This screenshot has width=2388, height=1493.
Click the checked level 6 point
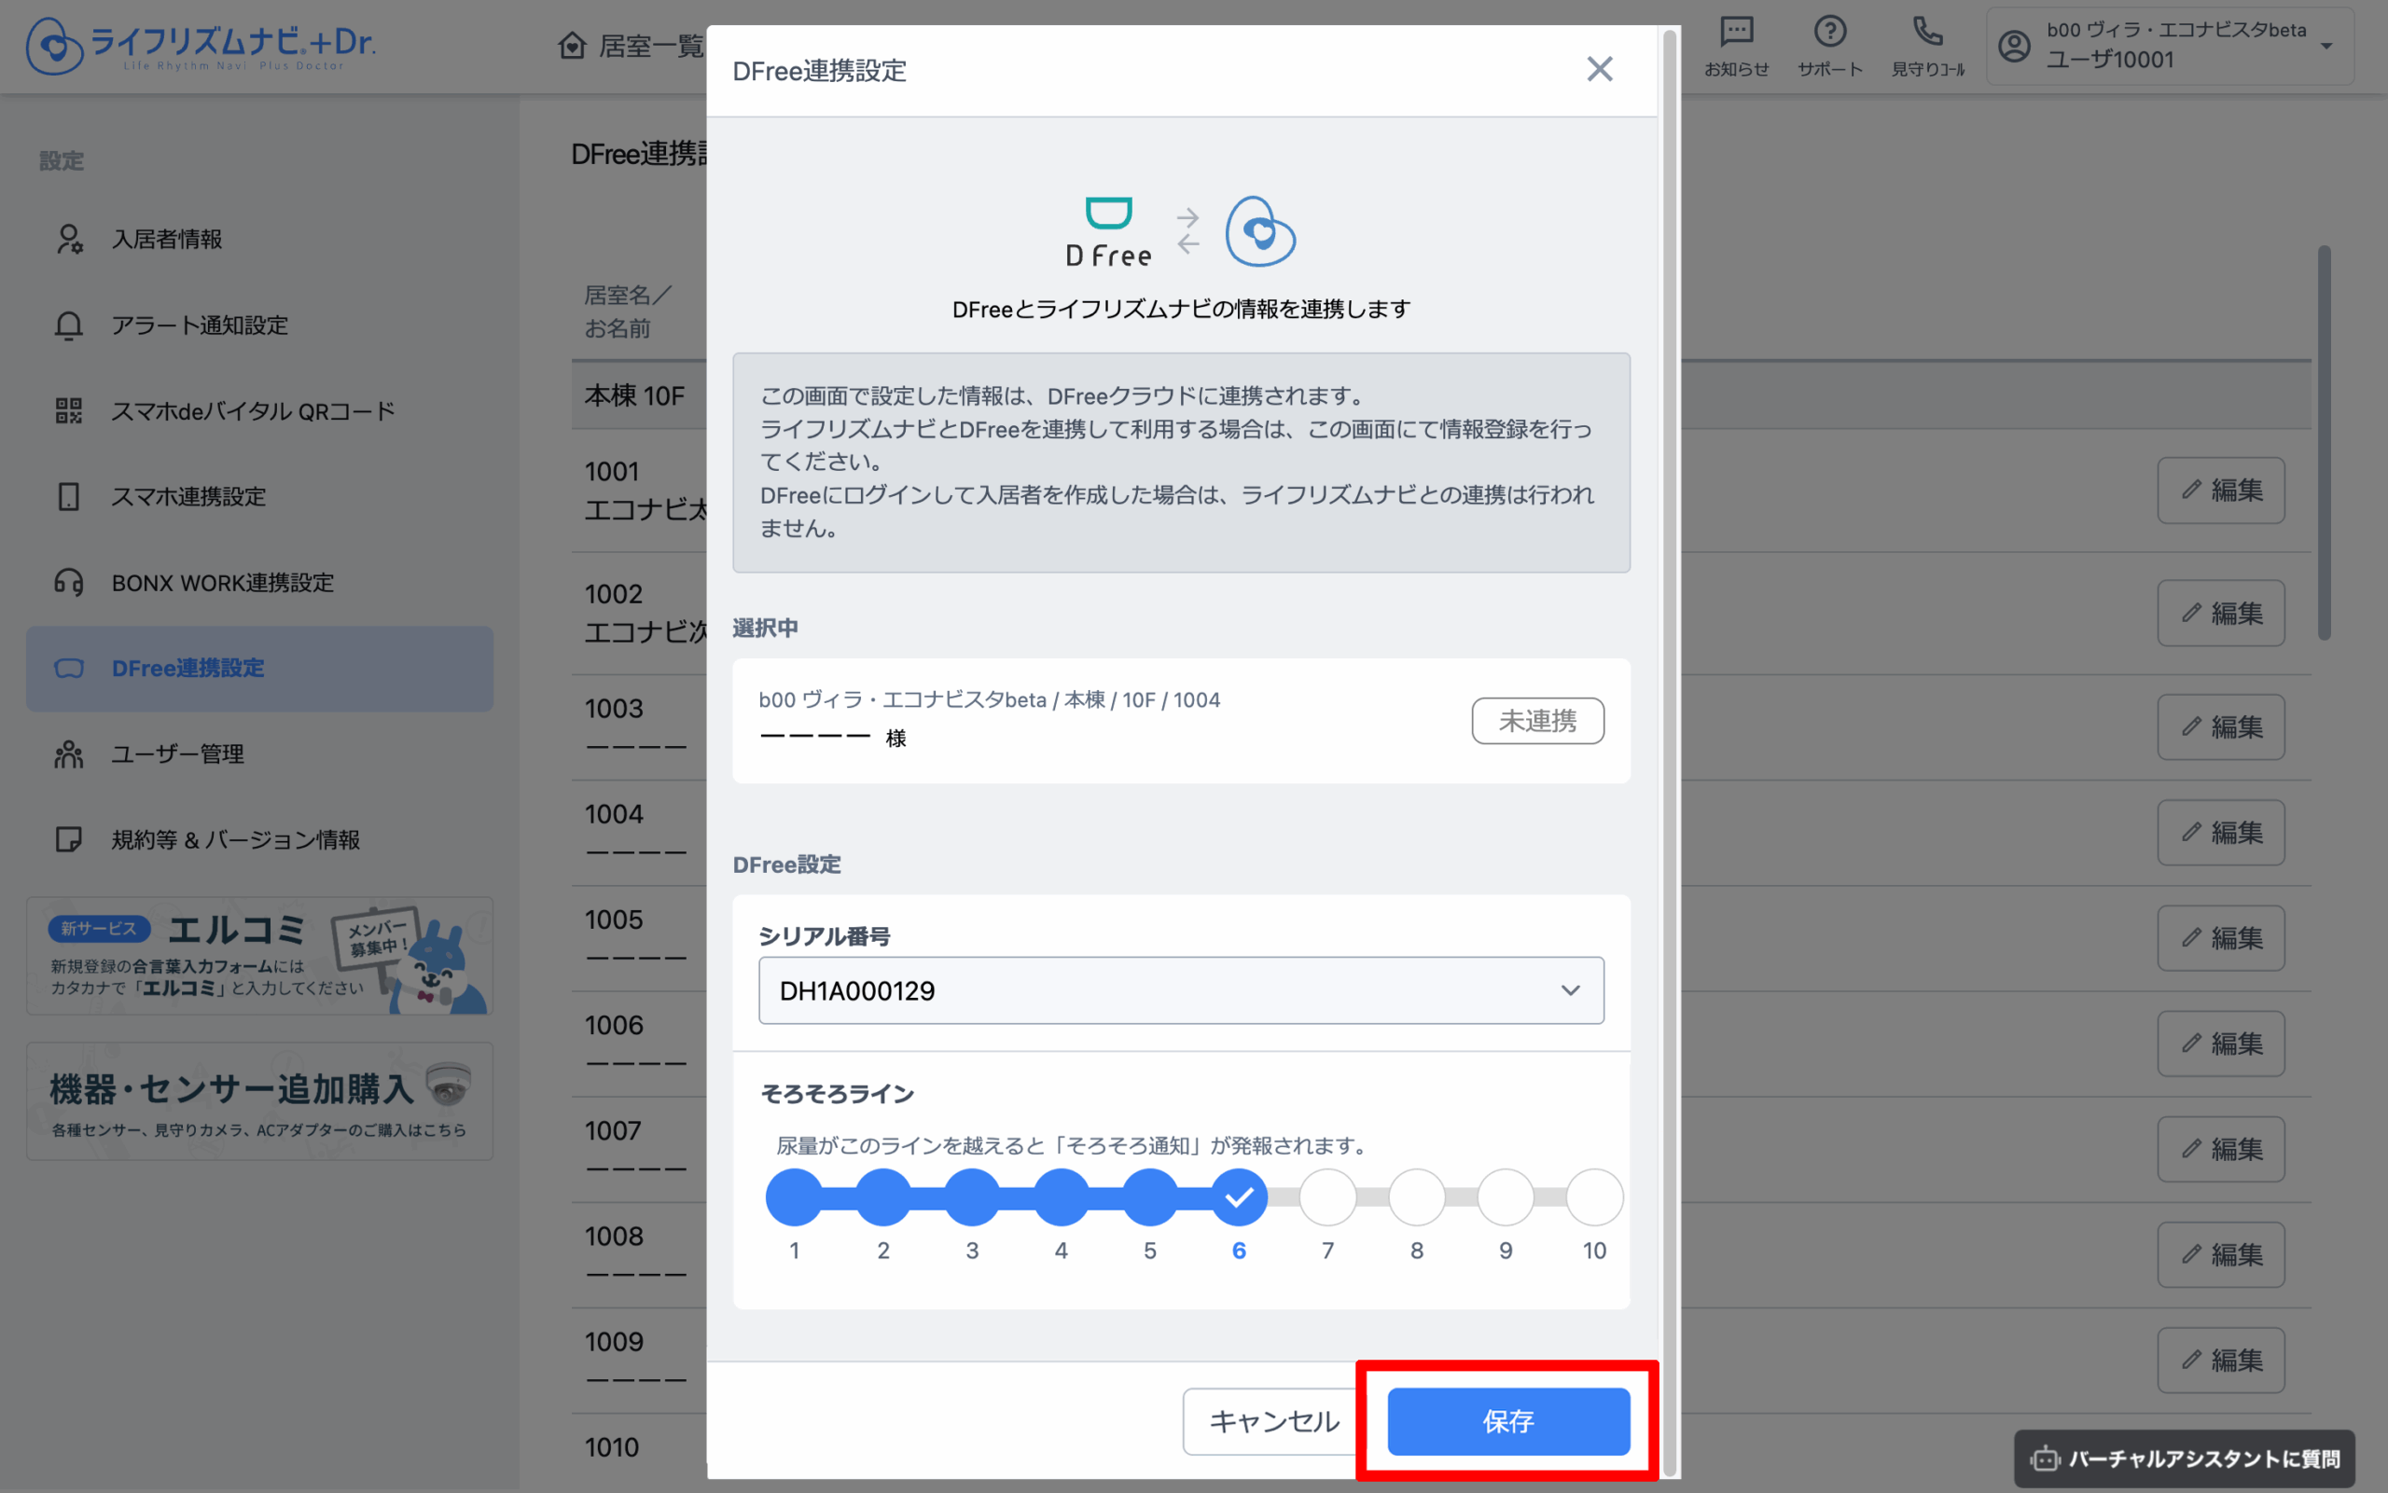[x=1239, y=1196]
